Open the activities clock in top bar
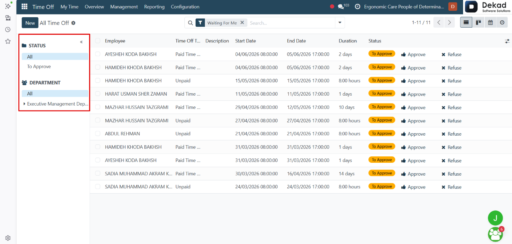This screenshot has height=244, width=512. tap(357, 7)
